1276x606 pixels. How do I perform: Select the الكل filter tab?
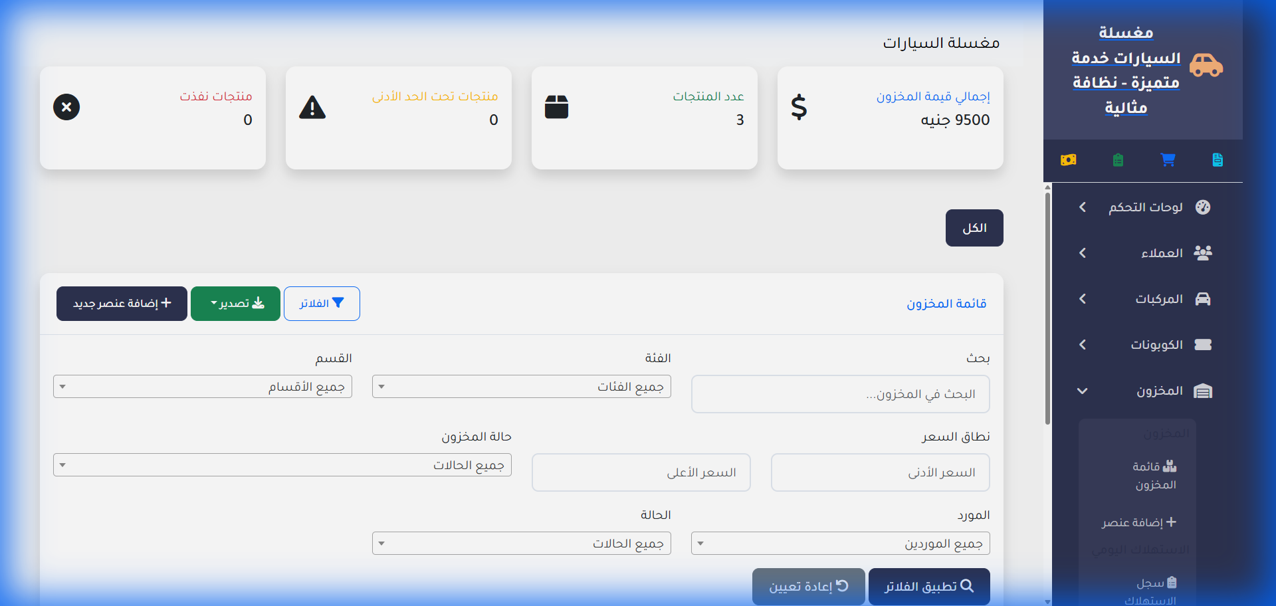click(x=974, y=228)
